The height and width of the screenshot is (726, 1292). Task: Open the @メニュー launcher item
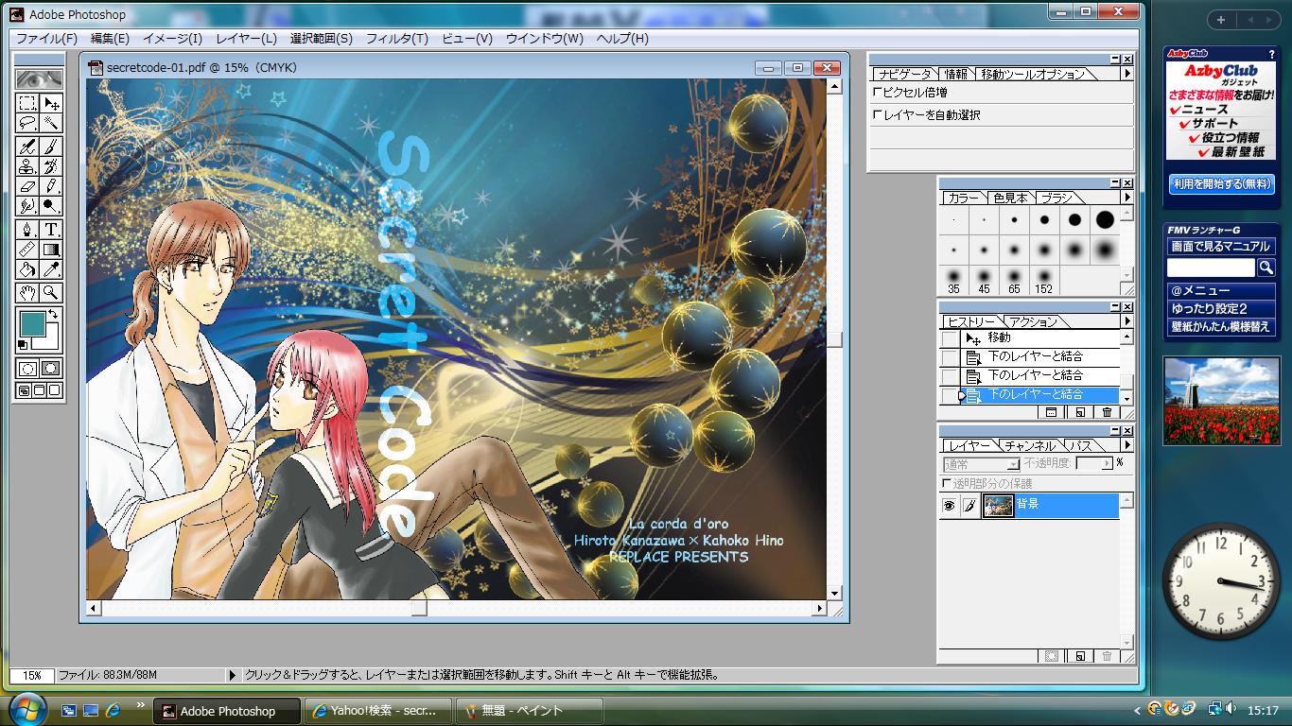click(x=1221, y=291)
